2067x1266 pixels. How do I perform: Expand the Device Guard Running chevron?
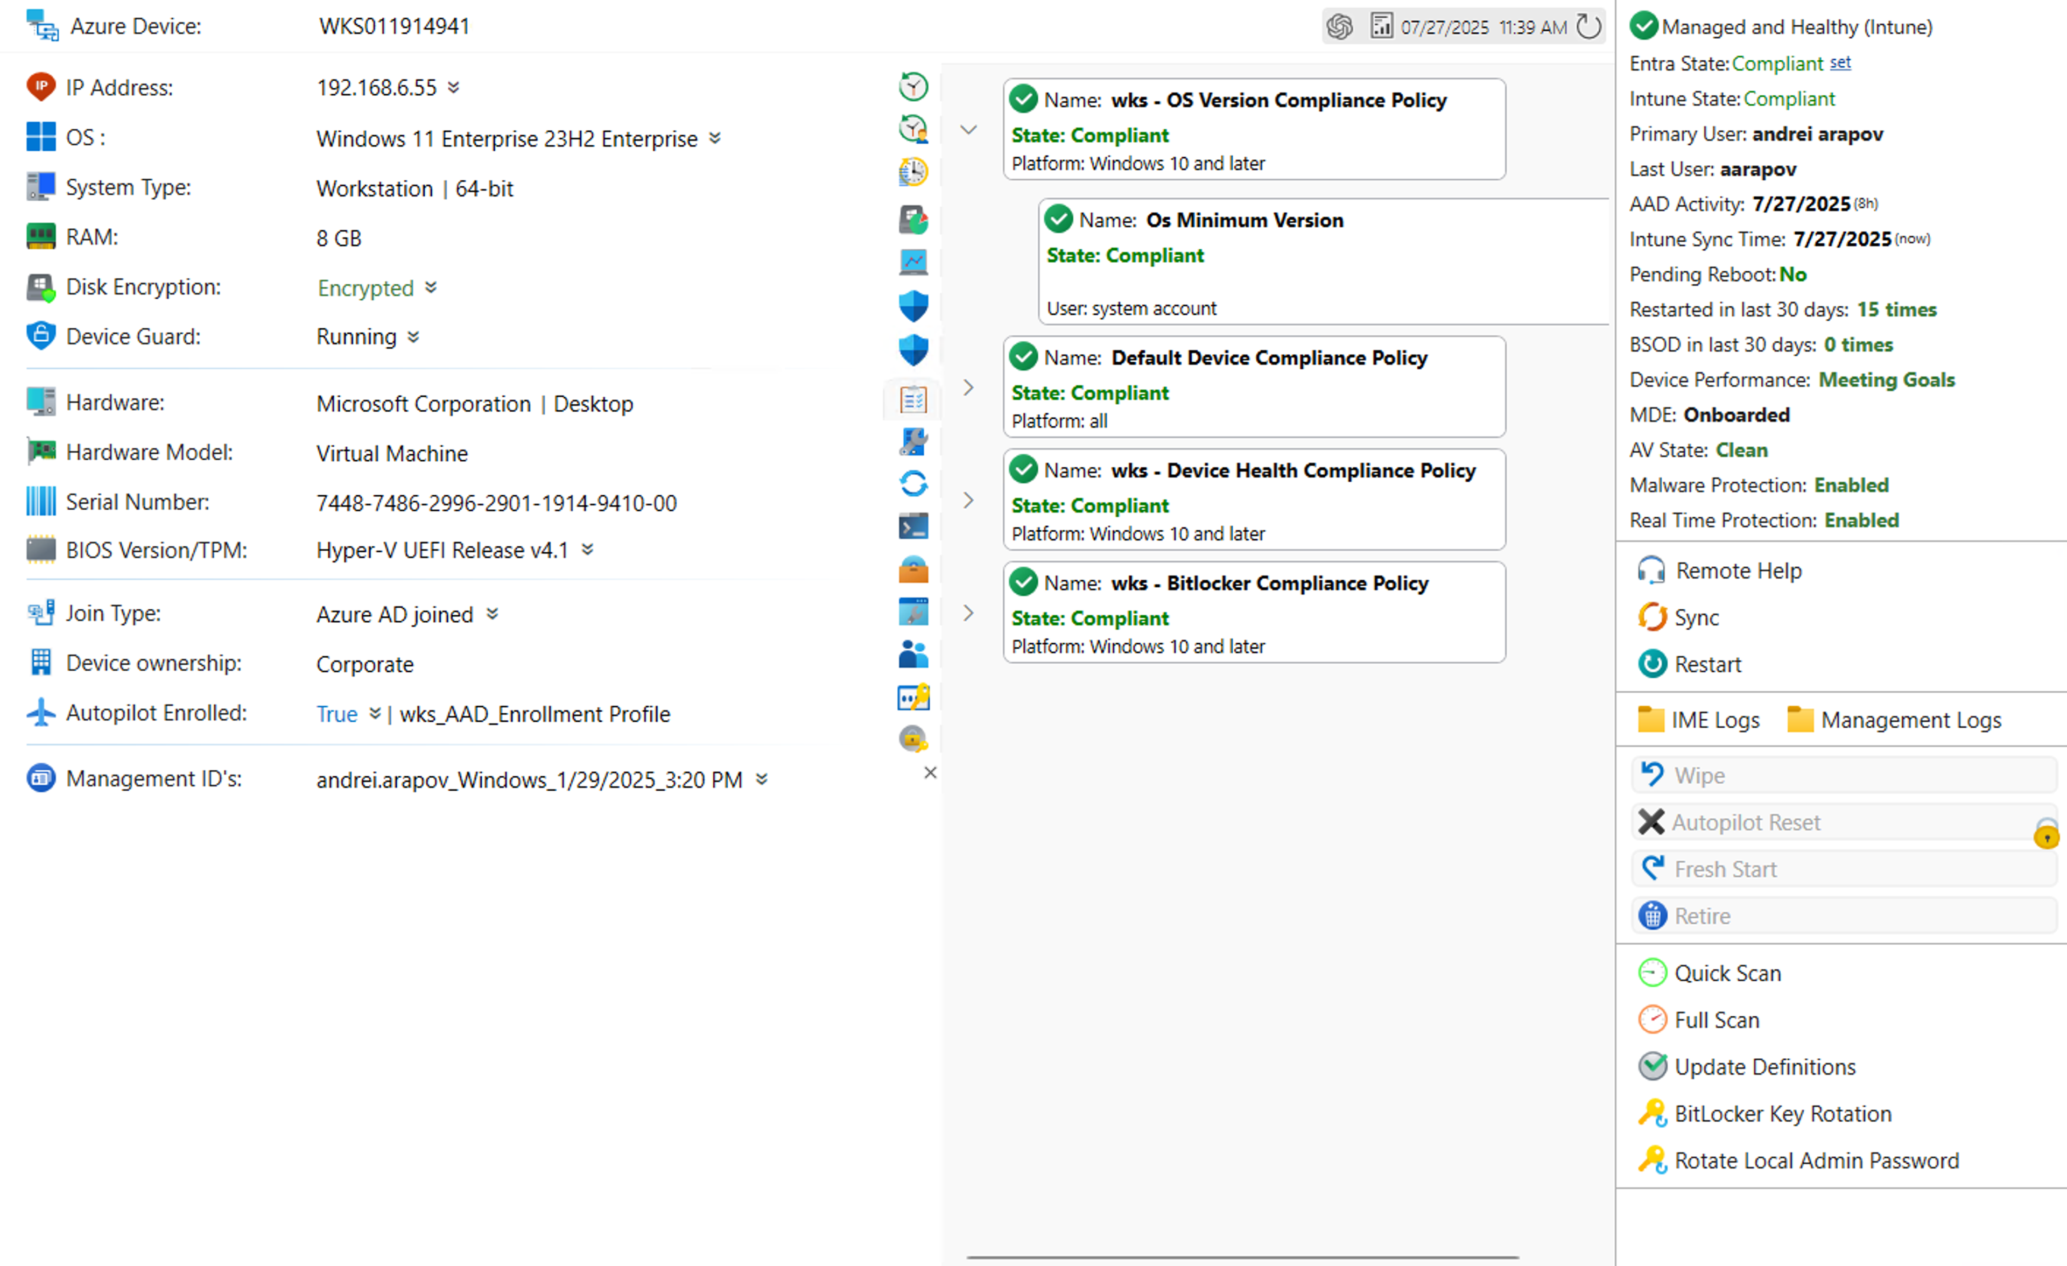(x=413, y=337)
